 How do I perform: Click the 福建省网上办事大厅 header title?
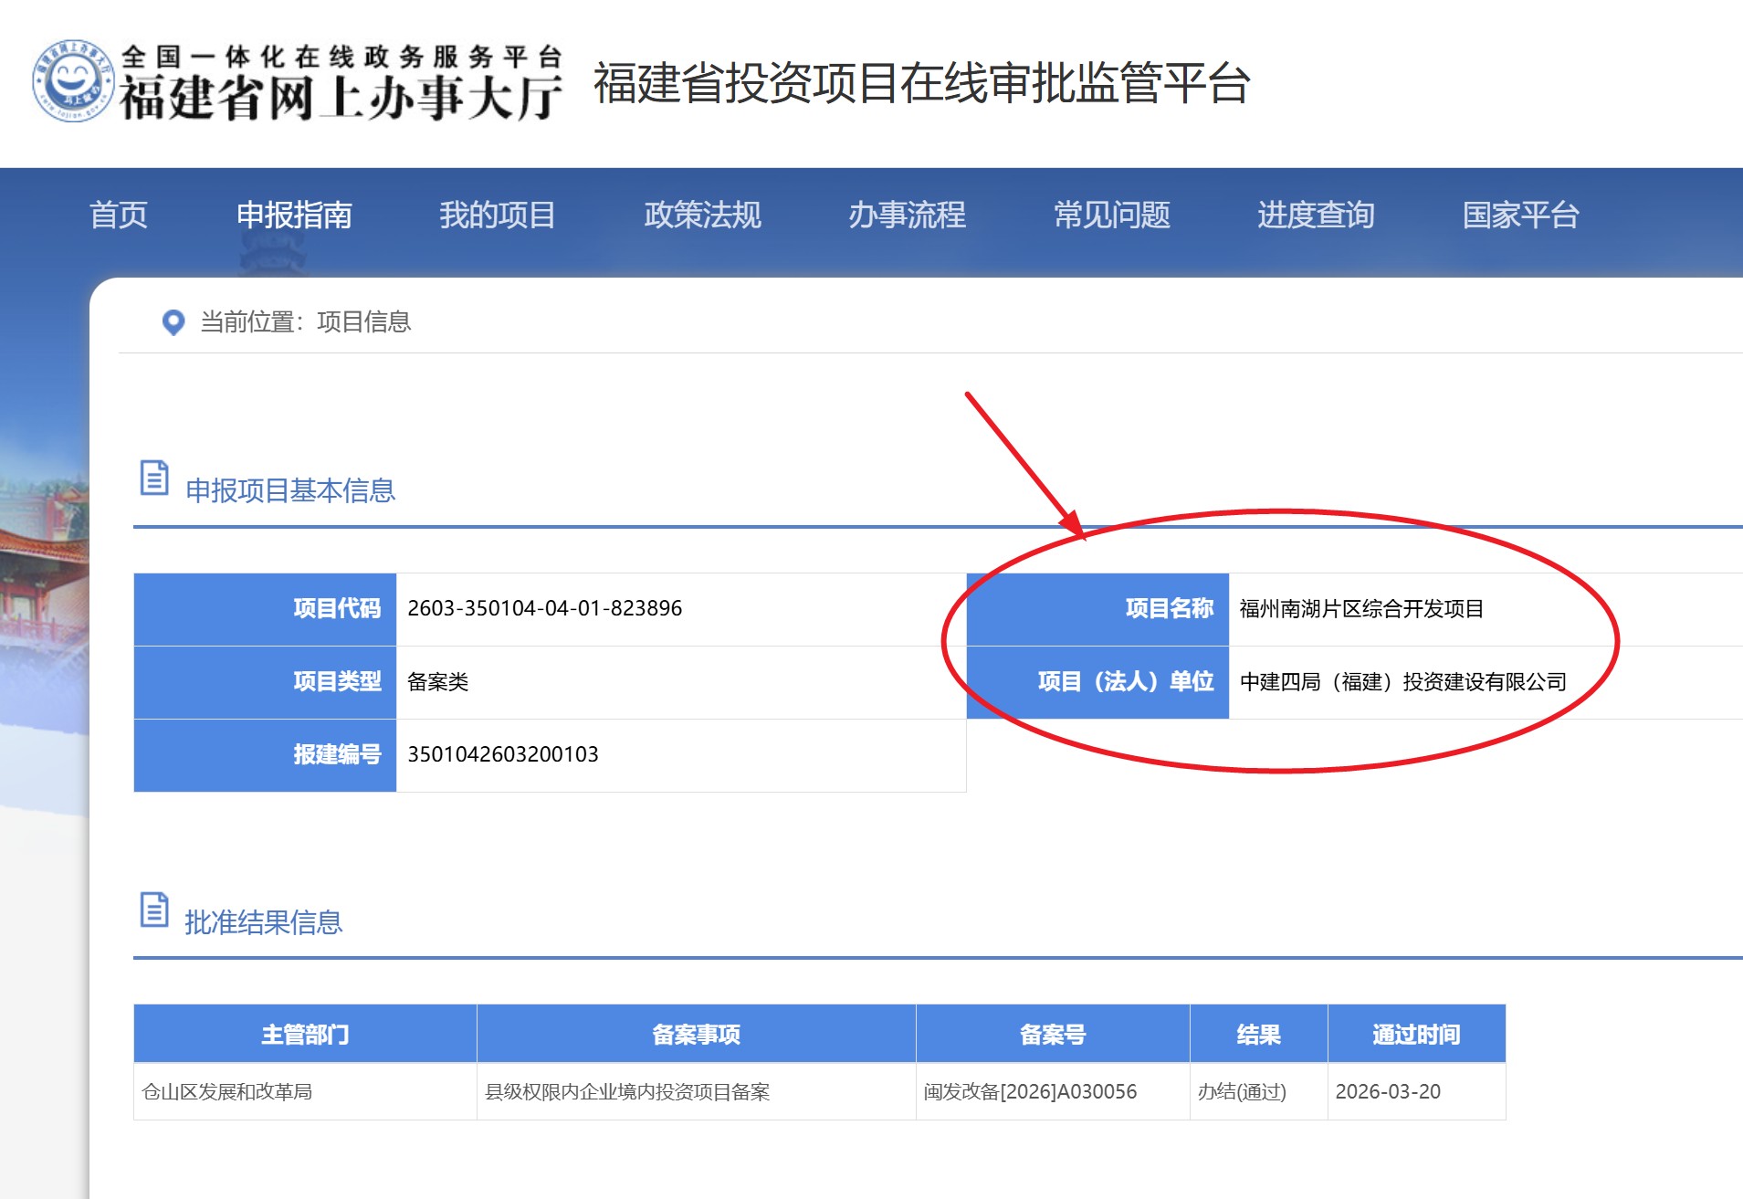[340, 97]
